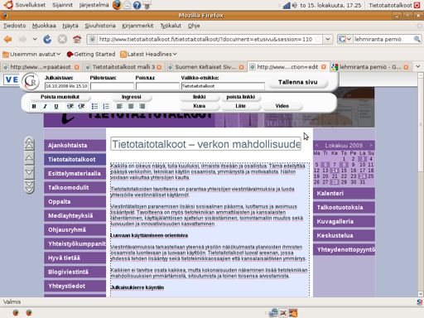Toggle italic formatting in editor toolbar
This screenshot has width=424, height=318.
(45, 106)
